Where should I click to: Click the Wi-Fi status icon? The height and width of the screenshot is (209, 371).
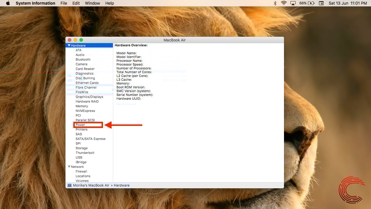coord(284,3)
